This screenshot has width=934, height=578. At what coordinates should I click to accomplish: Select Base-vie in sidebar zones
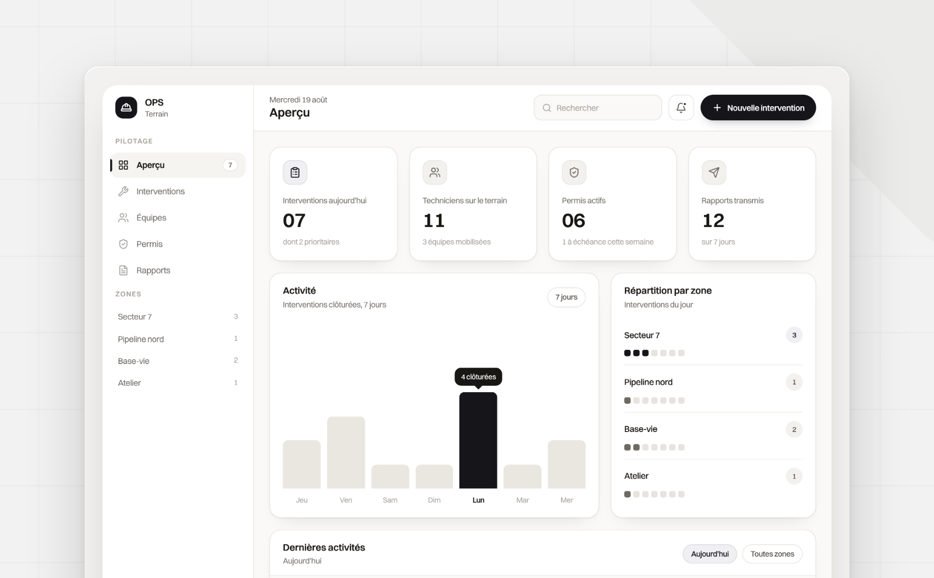coord(178,361)
